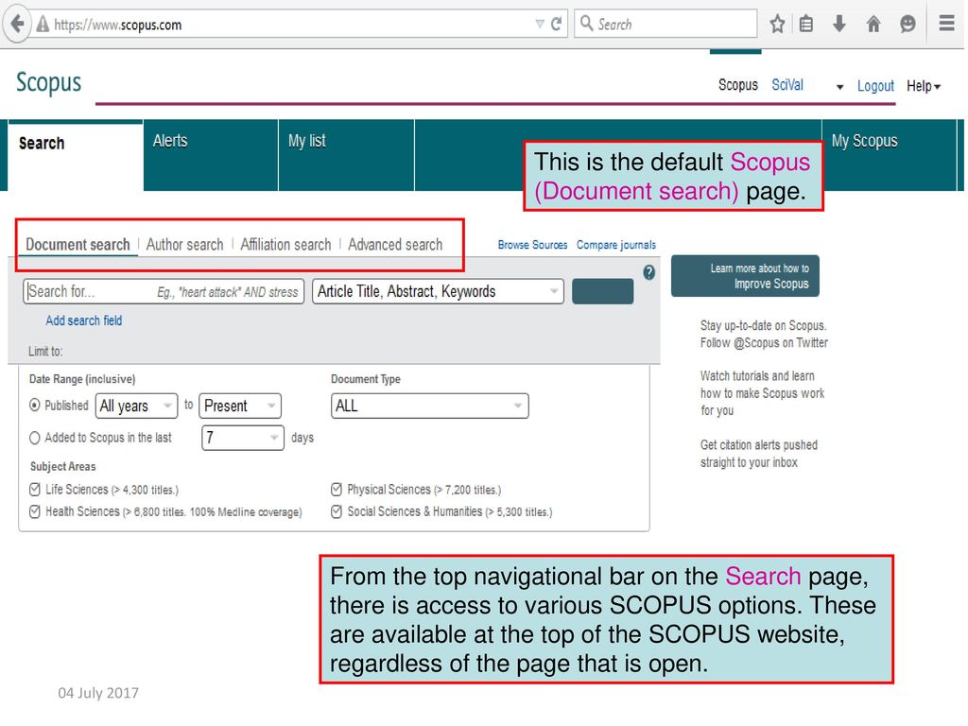Viewport: 968px width, 726px height.
Task: Click the site identity warning icon
Action: coord(43,24)
